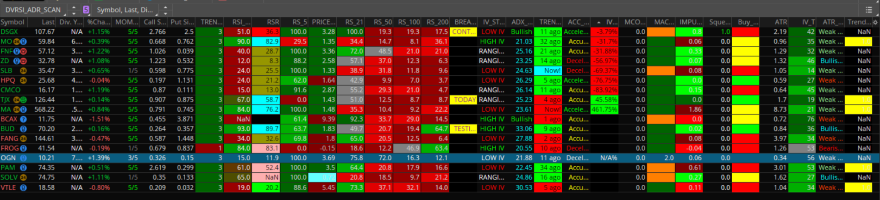Image resolution: width=880 pixels, height=200 pixels.
Task: Click the blue question icon beside BCAX
Action: [23, 119]
